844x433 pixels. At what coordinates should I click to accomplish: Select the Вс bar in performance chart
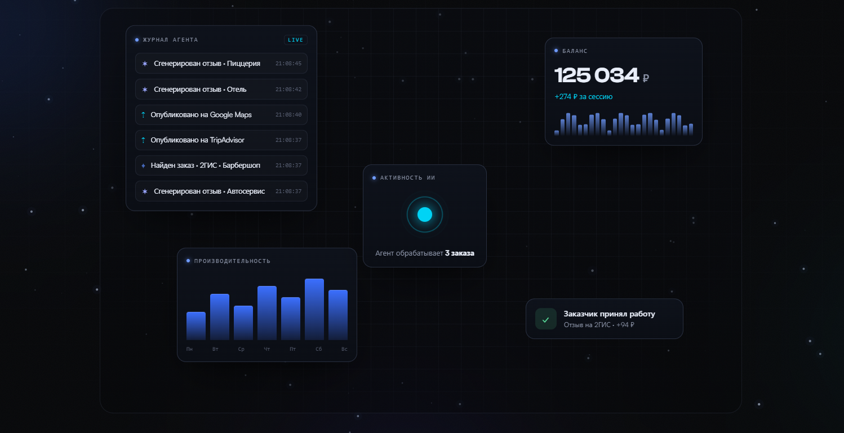pos(338,315)
